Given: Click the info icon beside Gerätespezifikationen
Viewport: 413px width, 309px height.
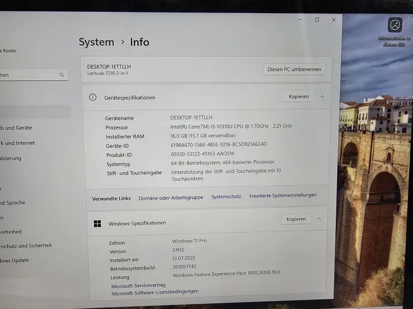Looking at the screenshot, I should pos(92,97).
